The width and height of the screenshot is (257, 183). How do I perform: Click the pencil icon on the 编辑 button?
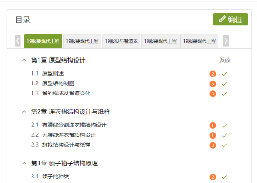click(x=222, y=19)
